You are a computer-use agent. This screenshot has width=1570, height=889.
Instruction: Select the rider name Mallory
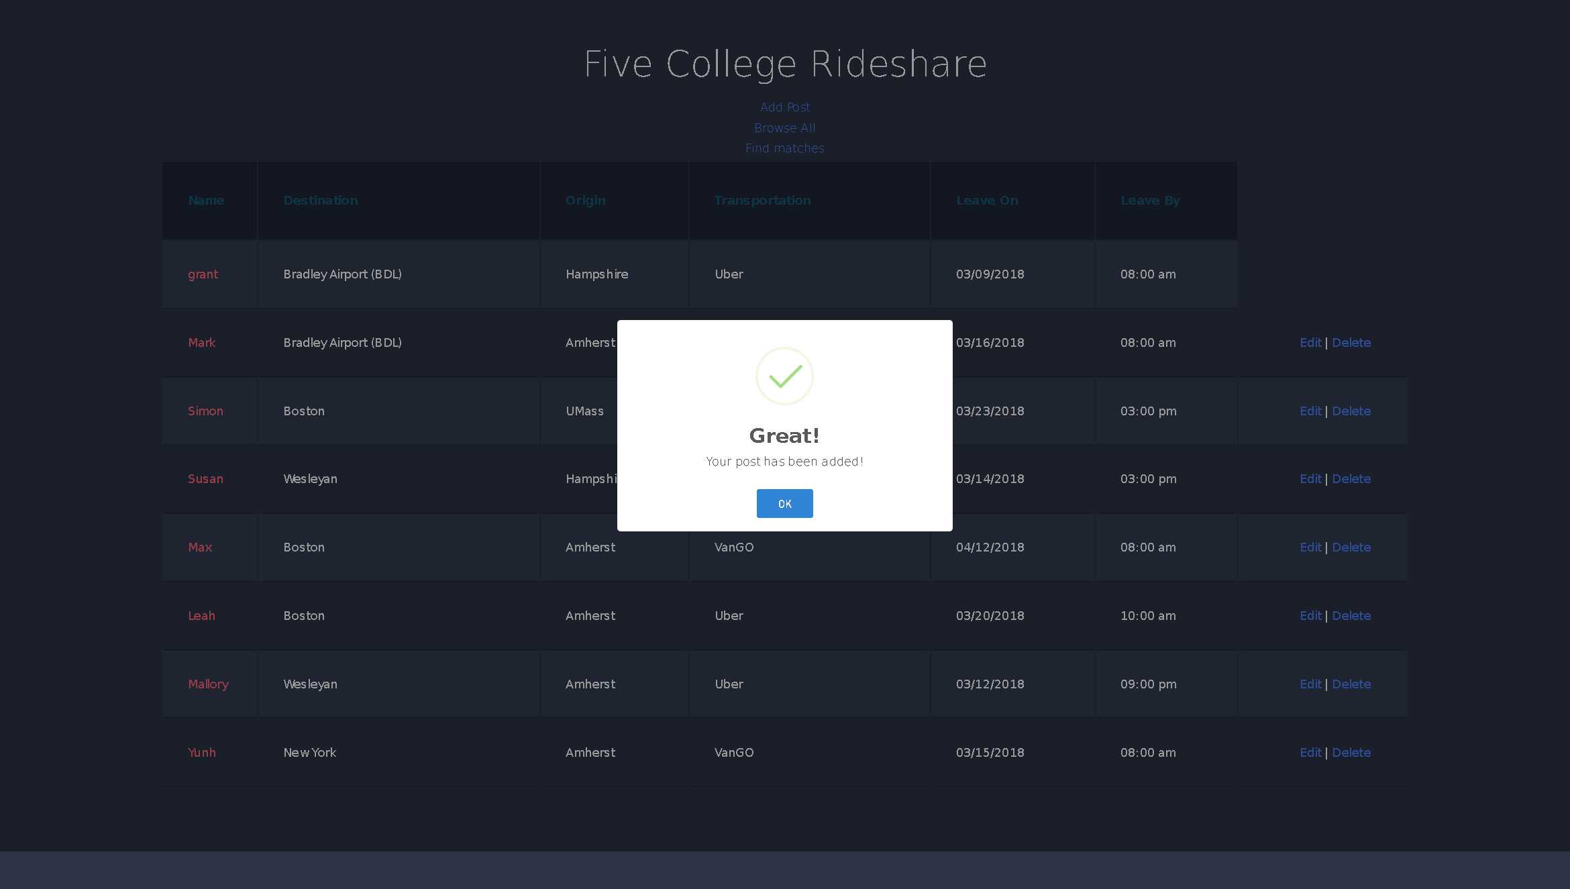tap(208, 684)
